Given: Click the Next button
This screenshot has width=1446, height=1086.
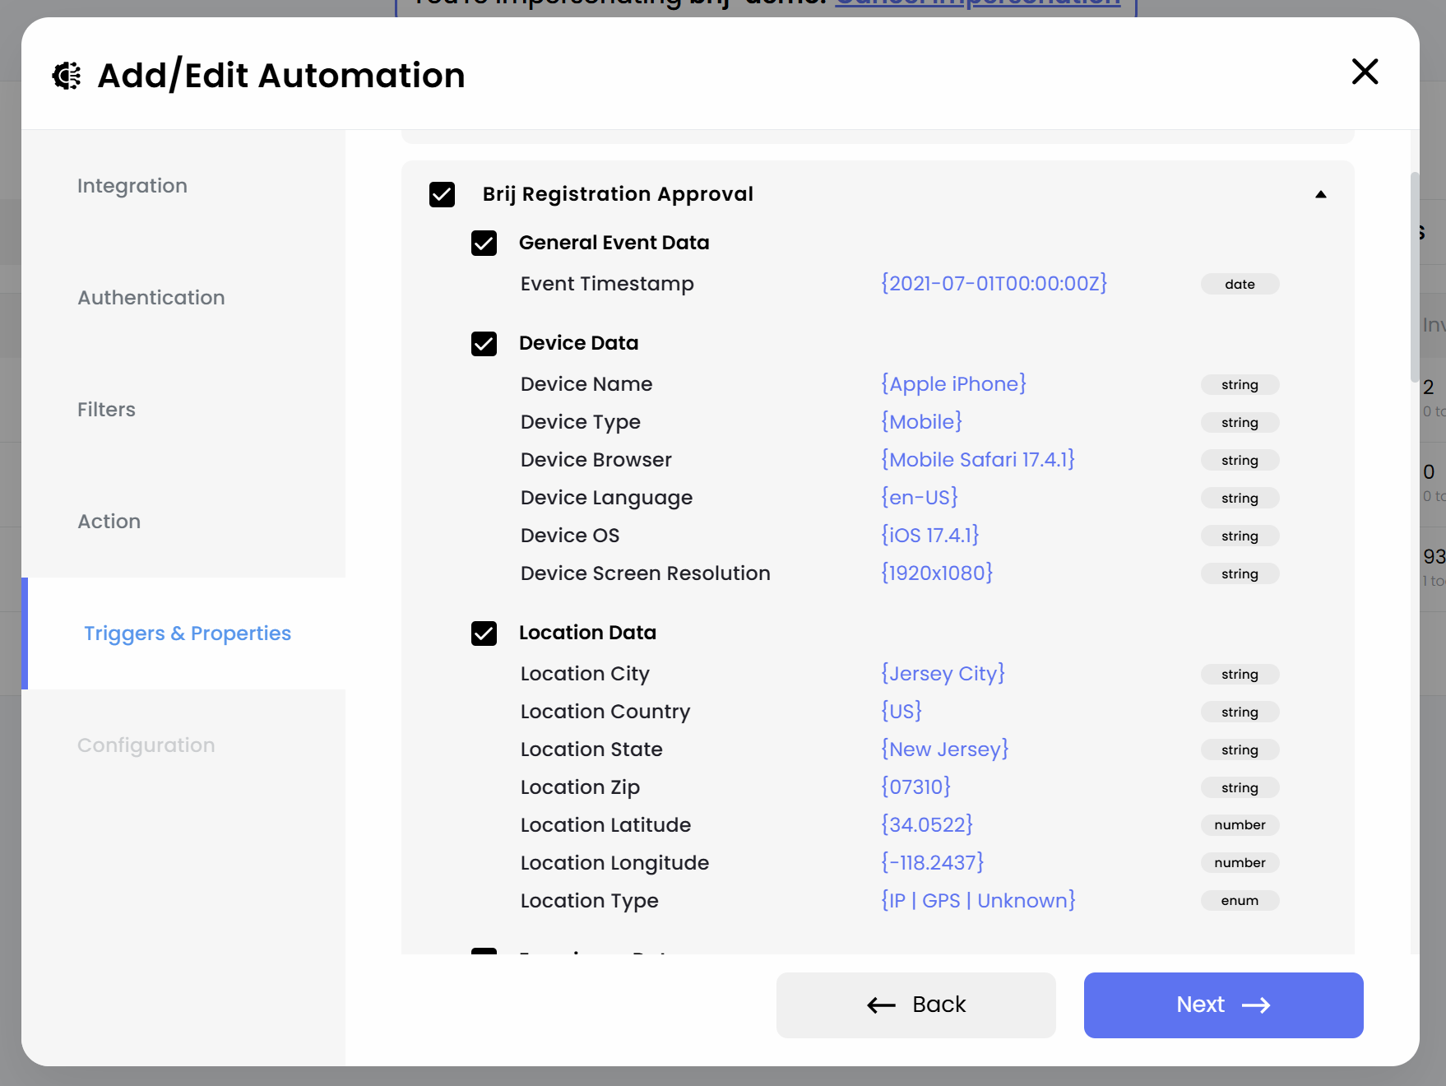Looking at the screenshot, I should pyautogui.click(x=1223, y=1005).
